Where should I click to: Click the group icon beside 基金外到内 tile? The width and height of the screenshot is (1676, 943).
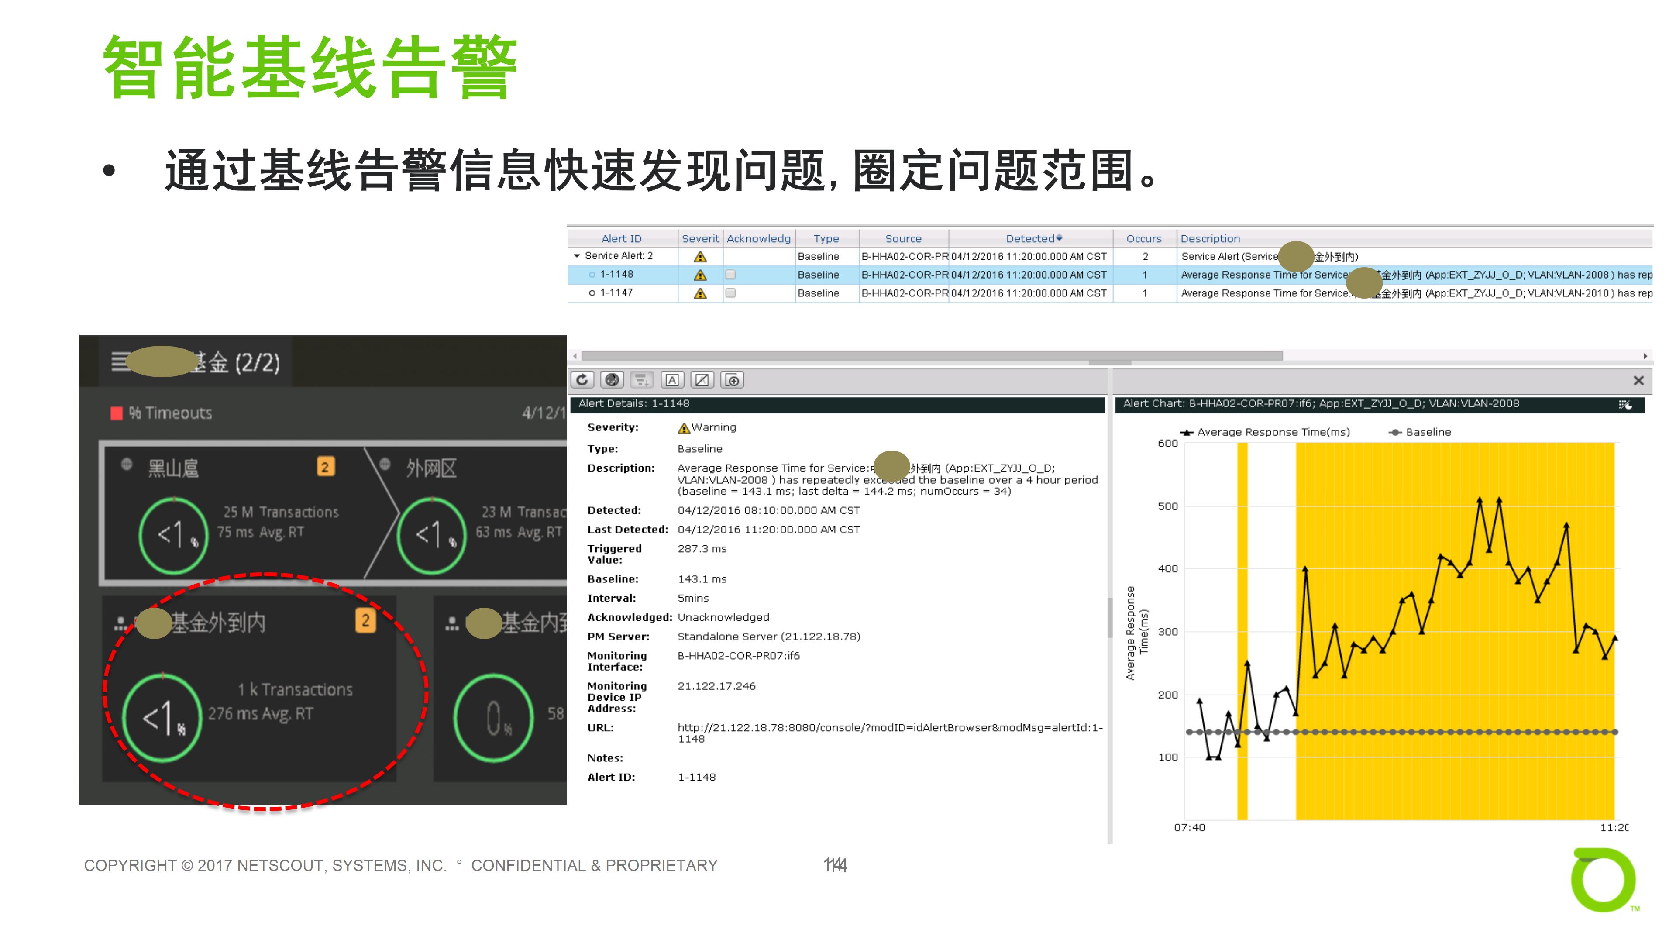[120, 623]
